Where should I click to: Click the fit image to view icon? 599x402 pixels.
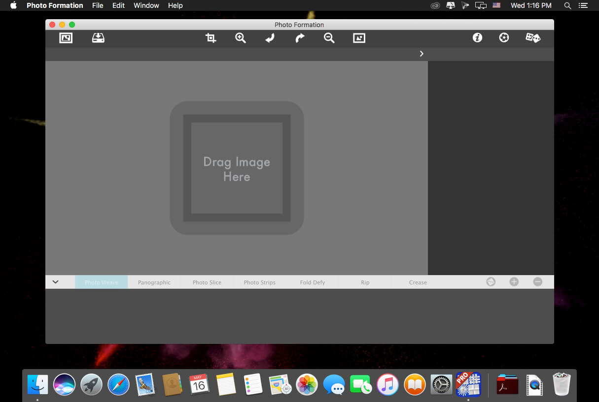point(359,38)
